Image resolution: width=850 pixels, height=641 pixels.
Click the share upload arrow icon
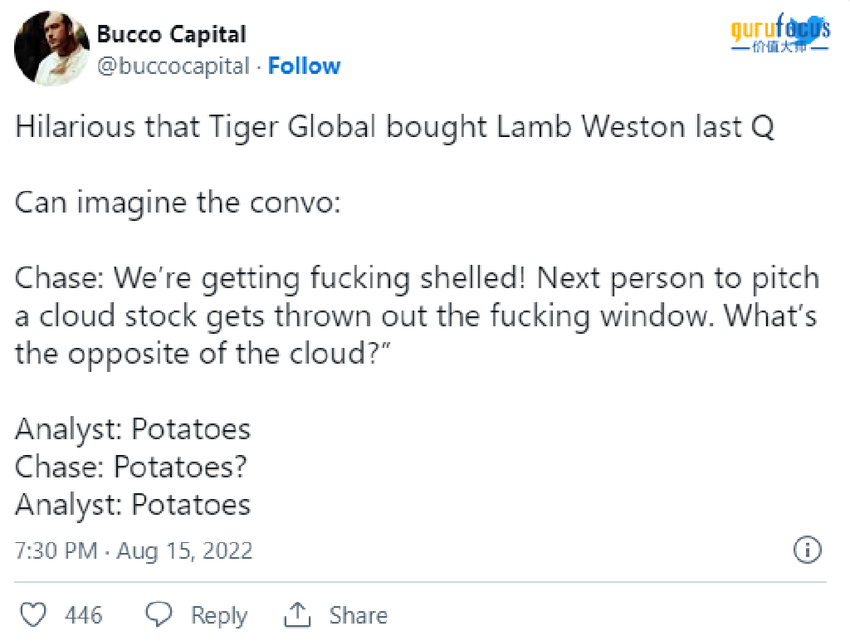tap(297, 614)
